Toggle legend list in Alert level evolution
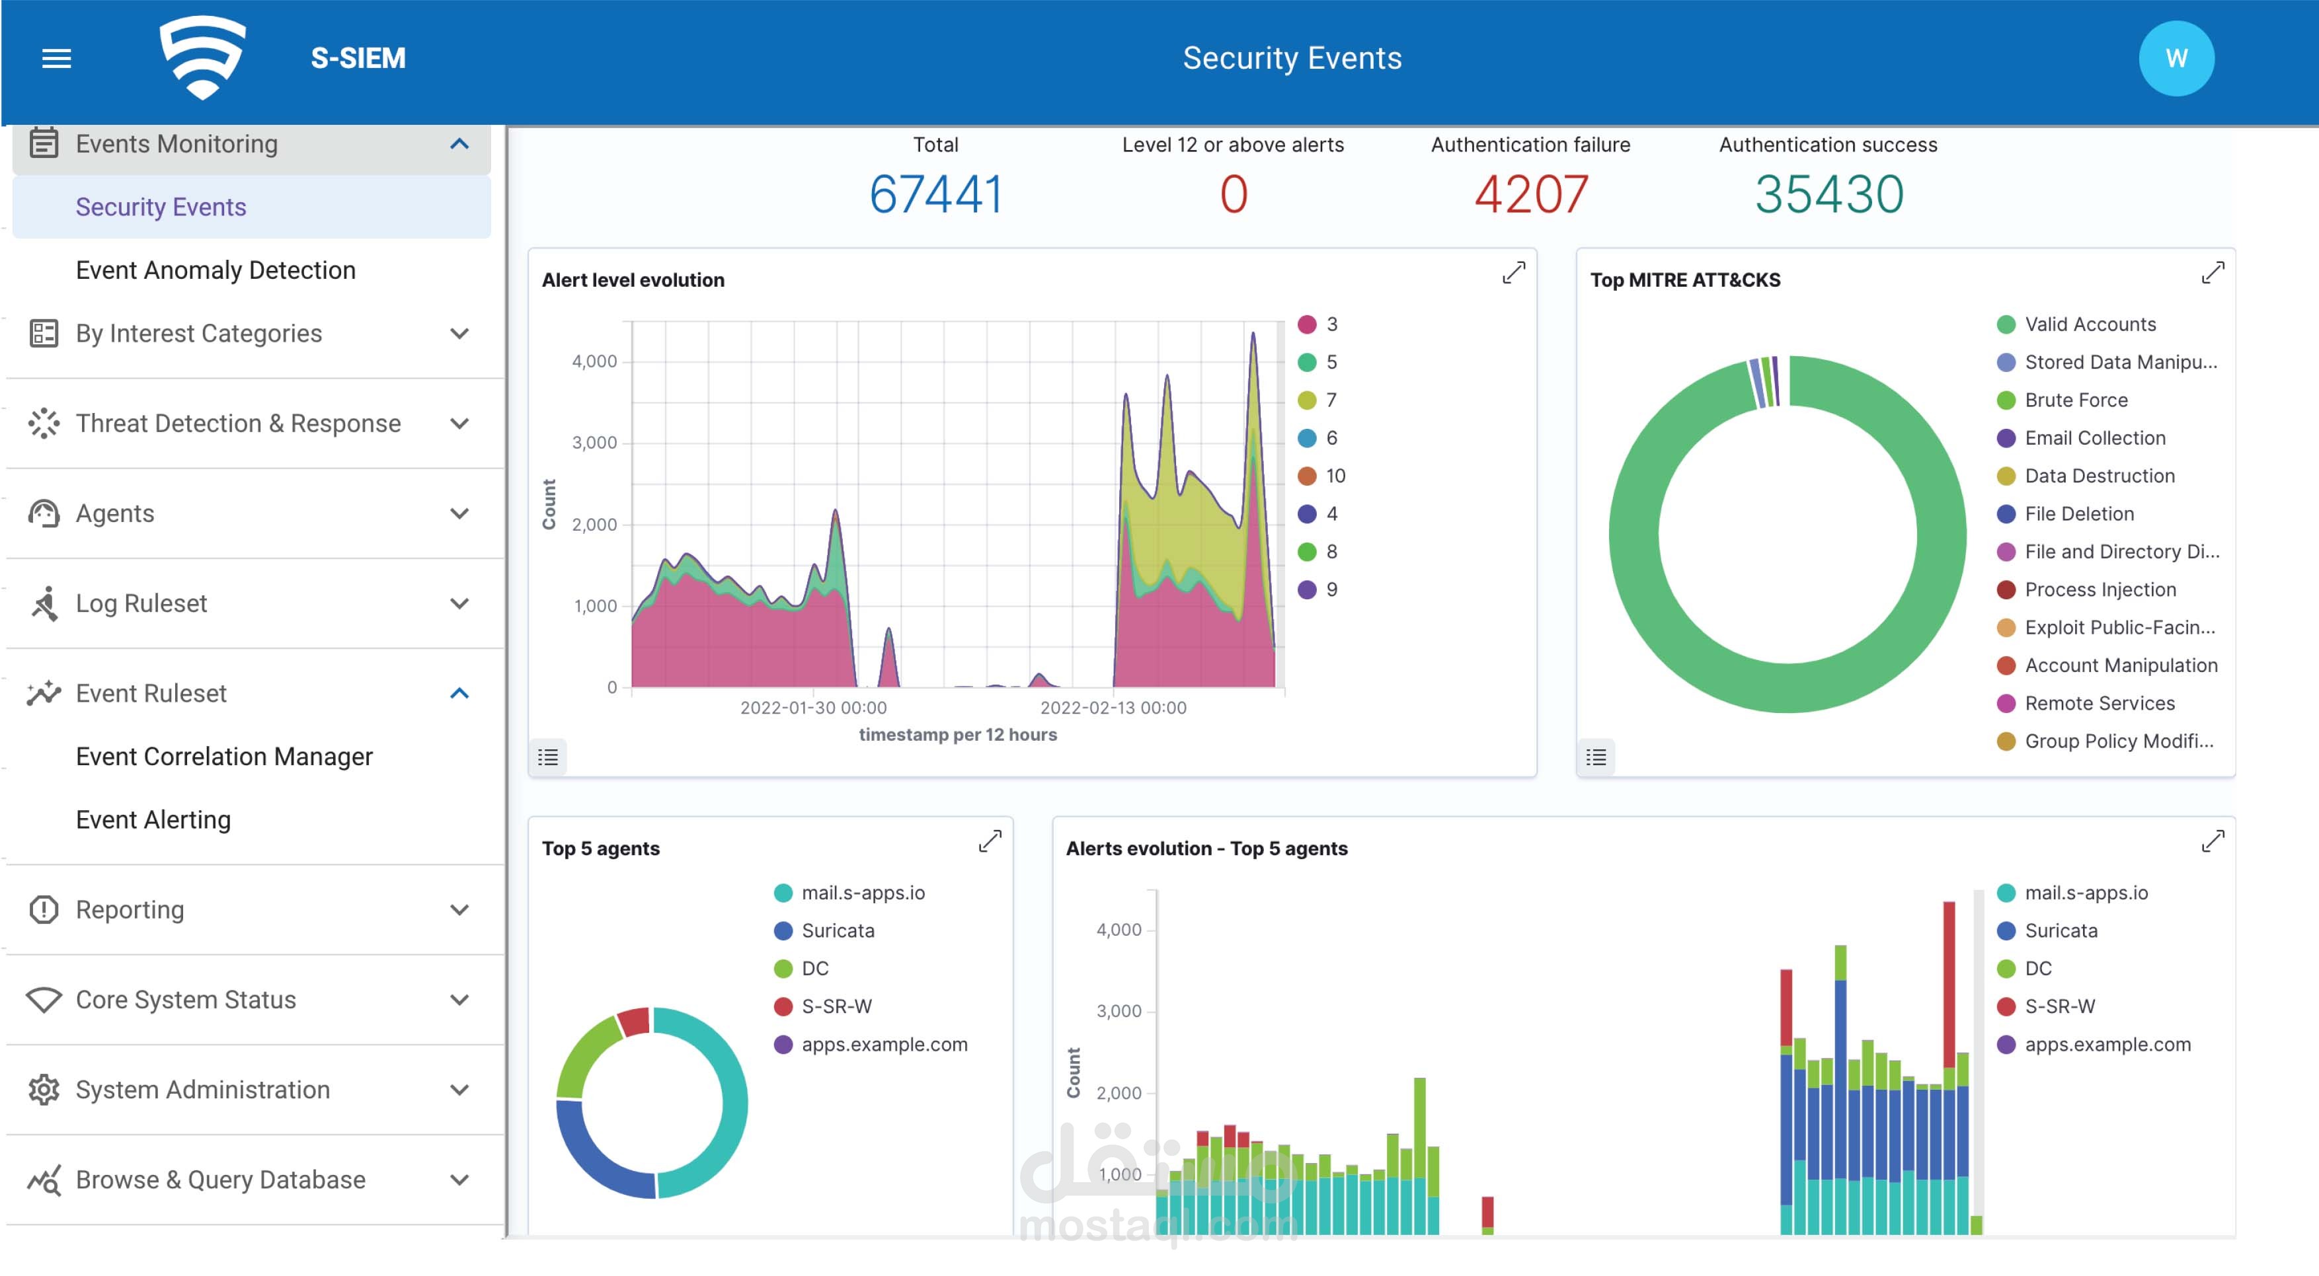Viewport: 2319px width, 1276px height. pos(547,757)
